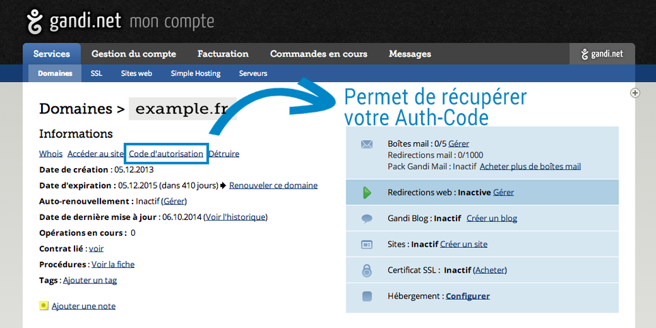
Task: Click the green play icon for Redirections web
Action: (367, 193)
